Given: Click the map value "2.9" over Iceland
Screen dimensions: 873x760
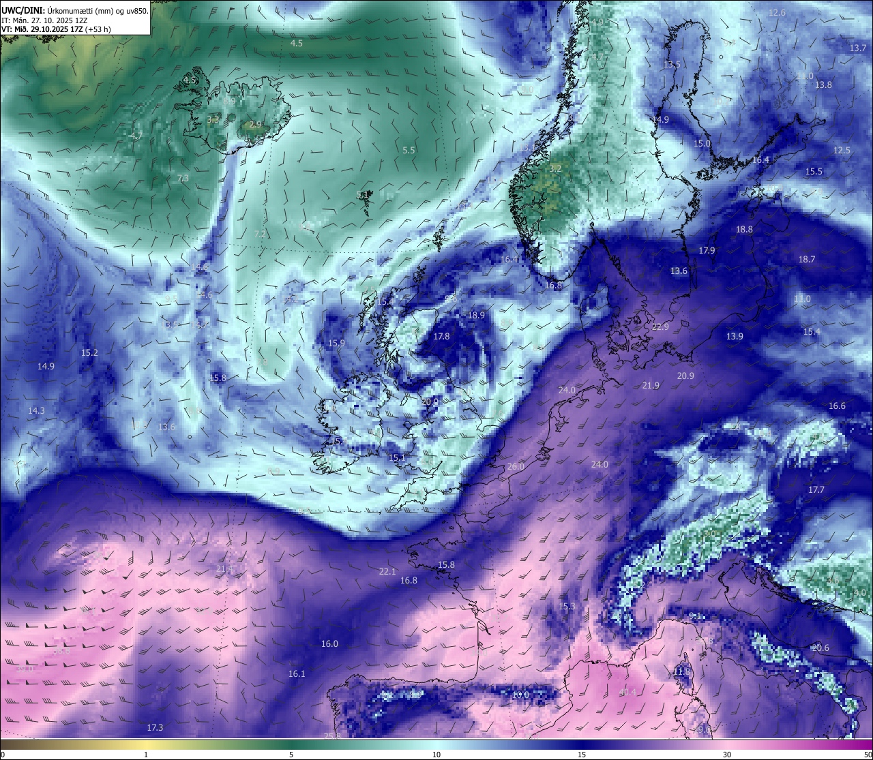Looking at the screenshot, I should (x=256, y=125).
